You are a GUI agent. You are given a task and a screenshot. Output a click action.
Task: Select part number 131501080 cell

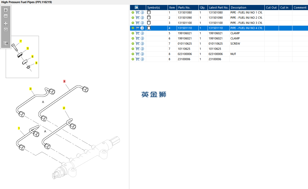pyautogui.click(x=188, y=12)
